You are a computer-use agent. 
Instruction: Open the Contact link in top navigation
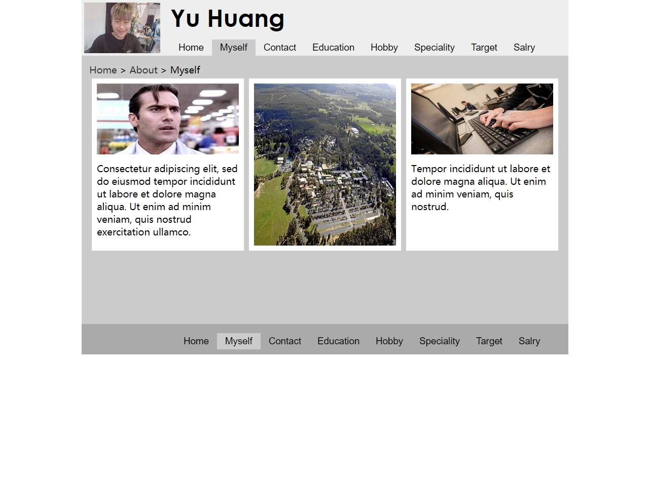280,48
